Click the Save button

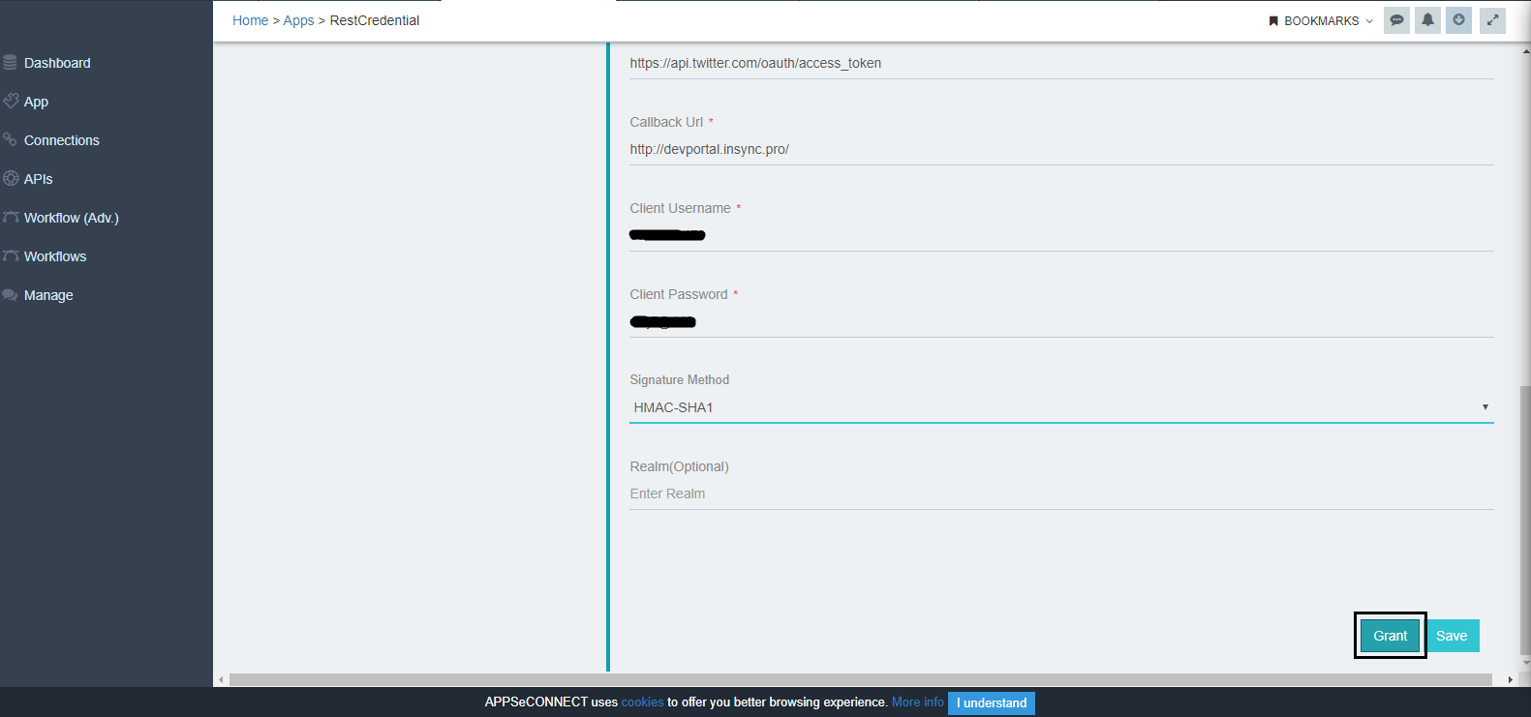[x=1452, y=636]
